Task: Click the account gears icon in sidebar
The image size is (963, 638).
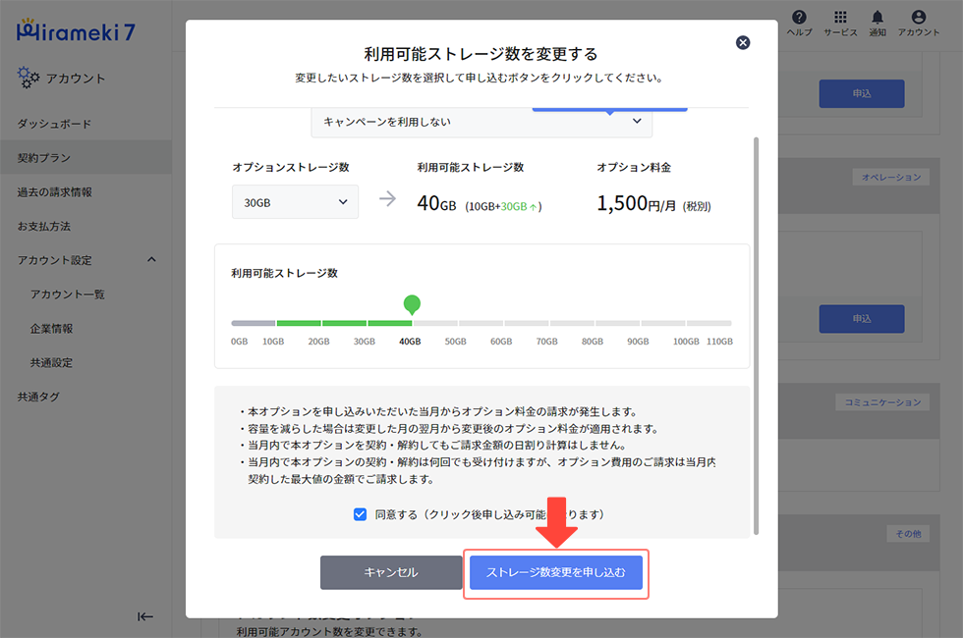Action: [x=28, y=78]
